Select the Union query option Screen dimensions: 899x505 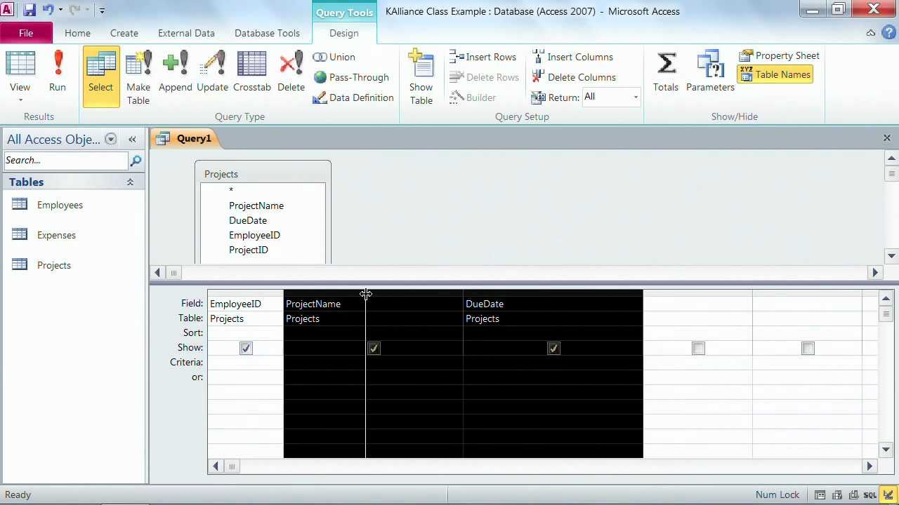(x=334, y=57)
